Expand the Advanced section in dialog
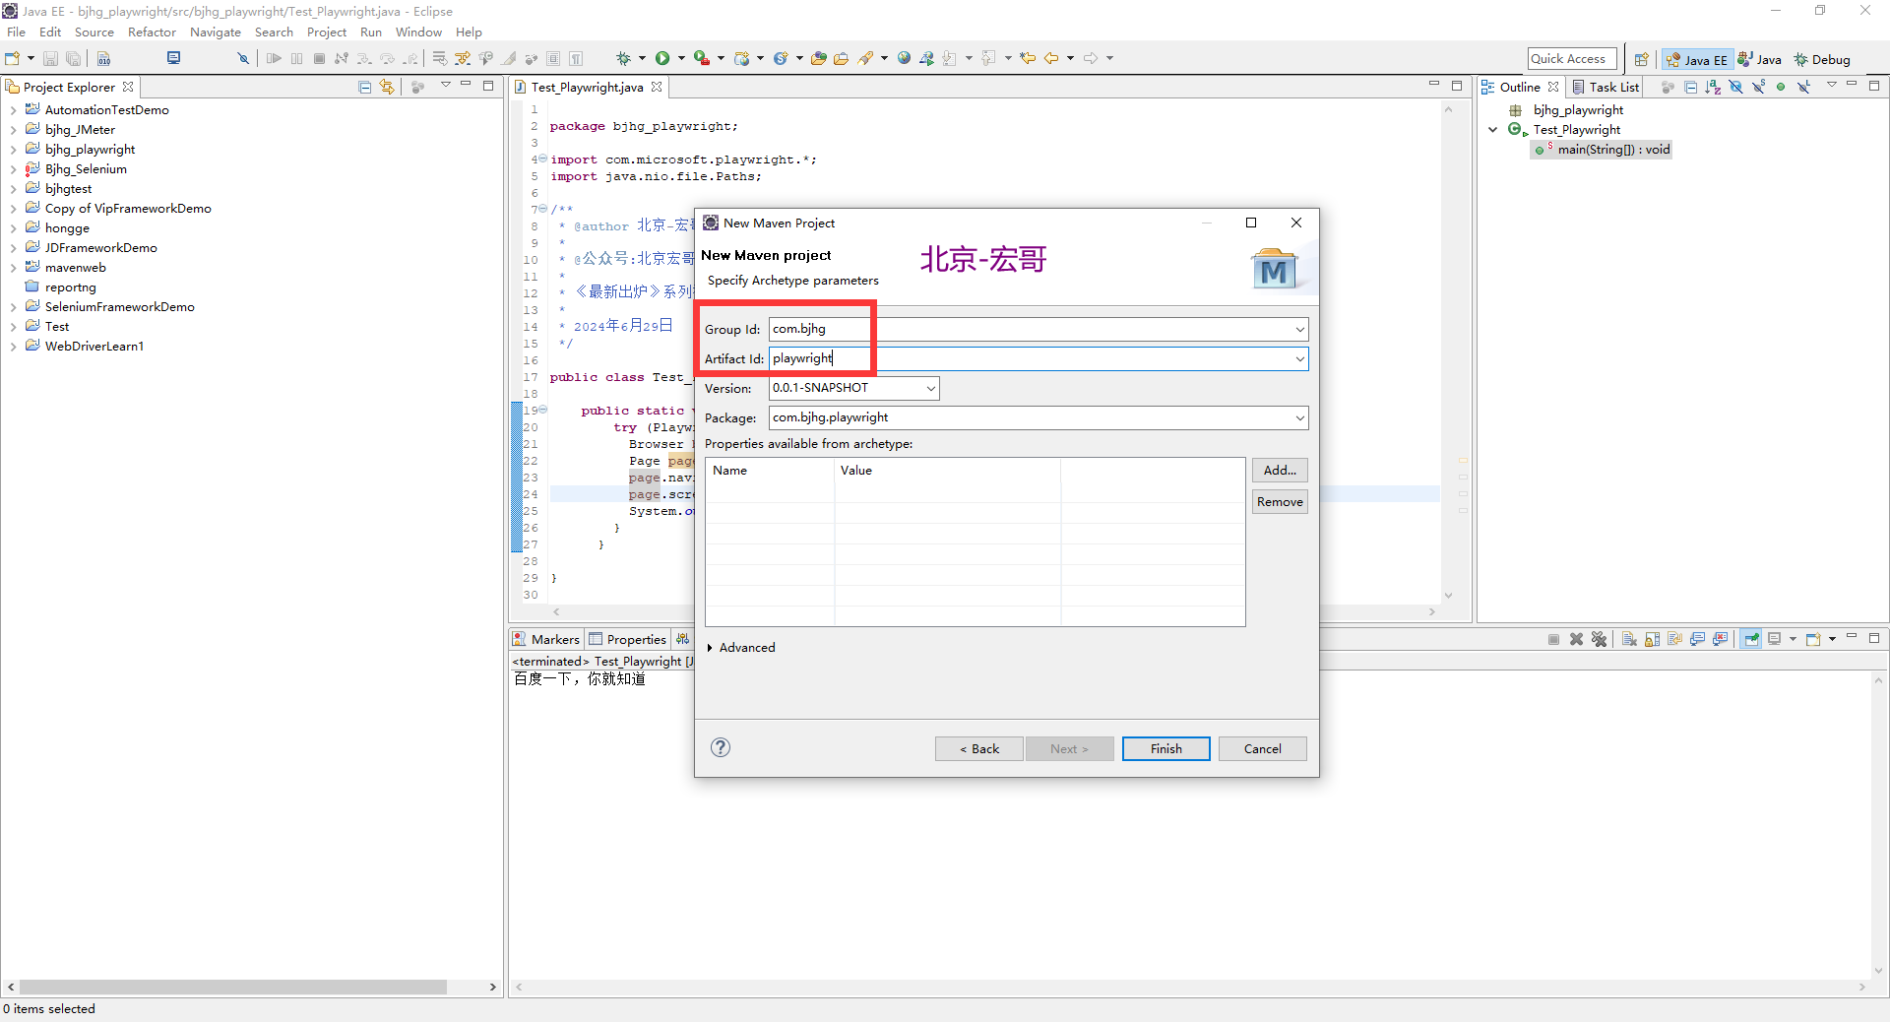Screen dimensions: 1890x1022 click(711, 648)
